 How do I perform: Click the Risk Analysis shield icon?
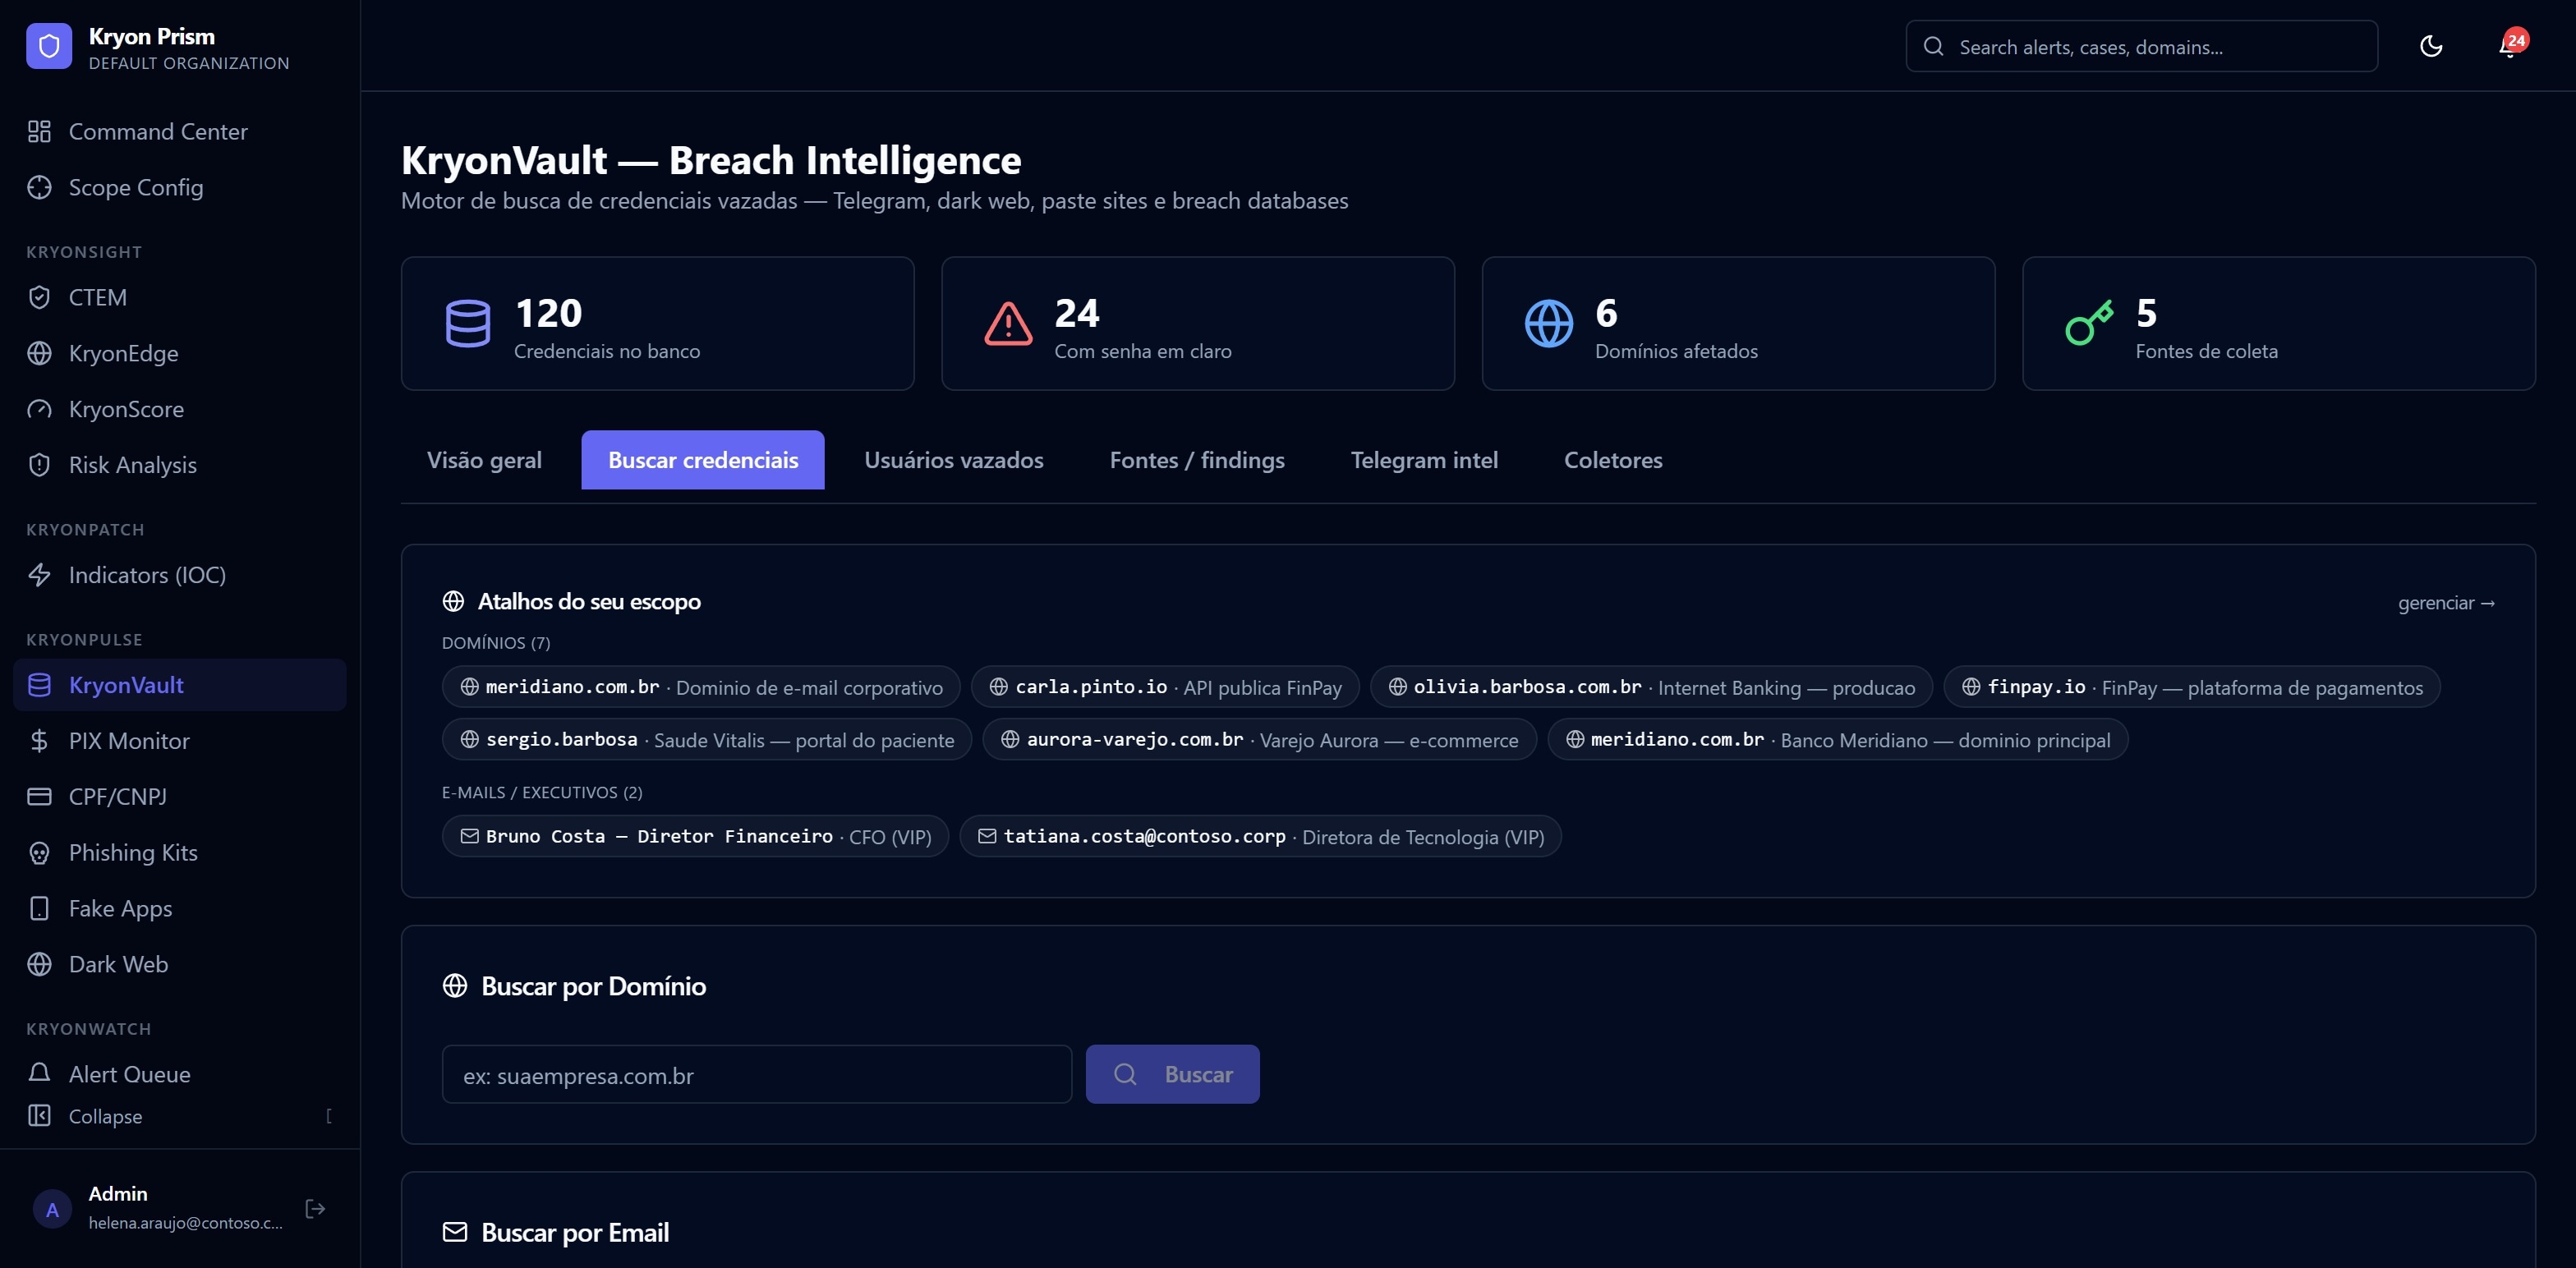pyautogui.click(x=39, y=466)
